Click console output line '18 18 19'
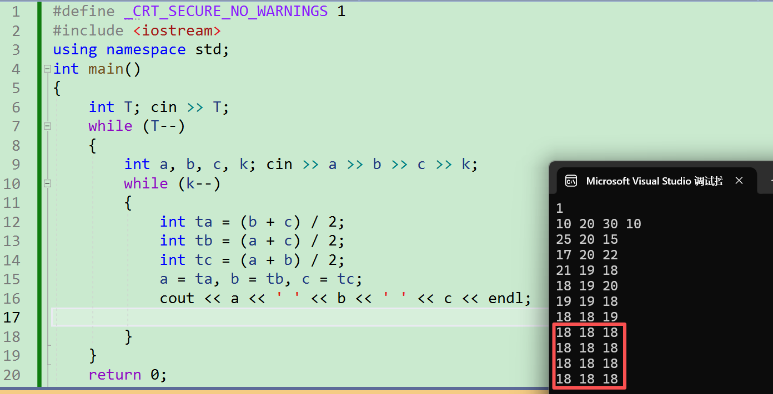The width and height of the screenshot is (773, 394). pyautogui.click(x=587, y=317)
